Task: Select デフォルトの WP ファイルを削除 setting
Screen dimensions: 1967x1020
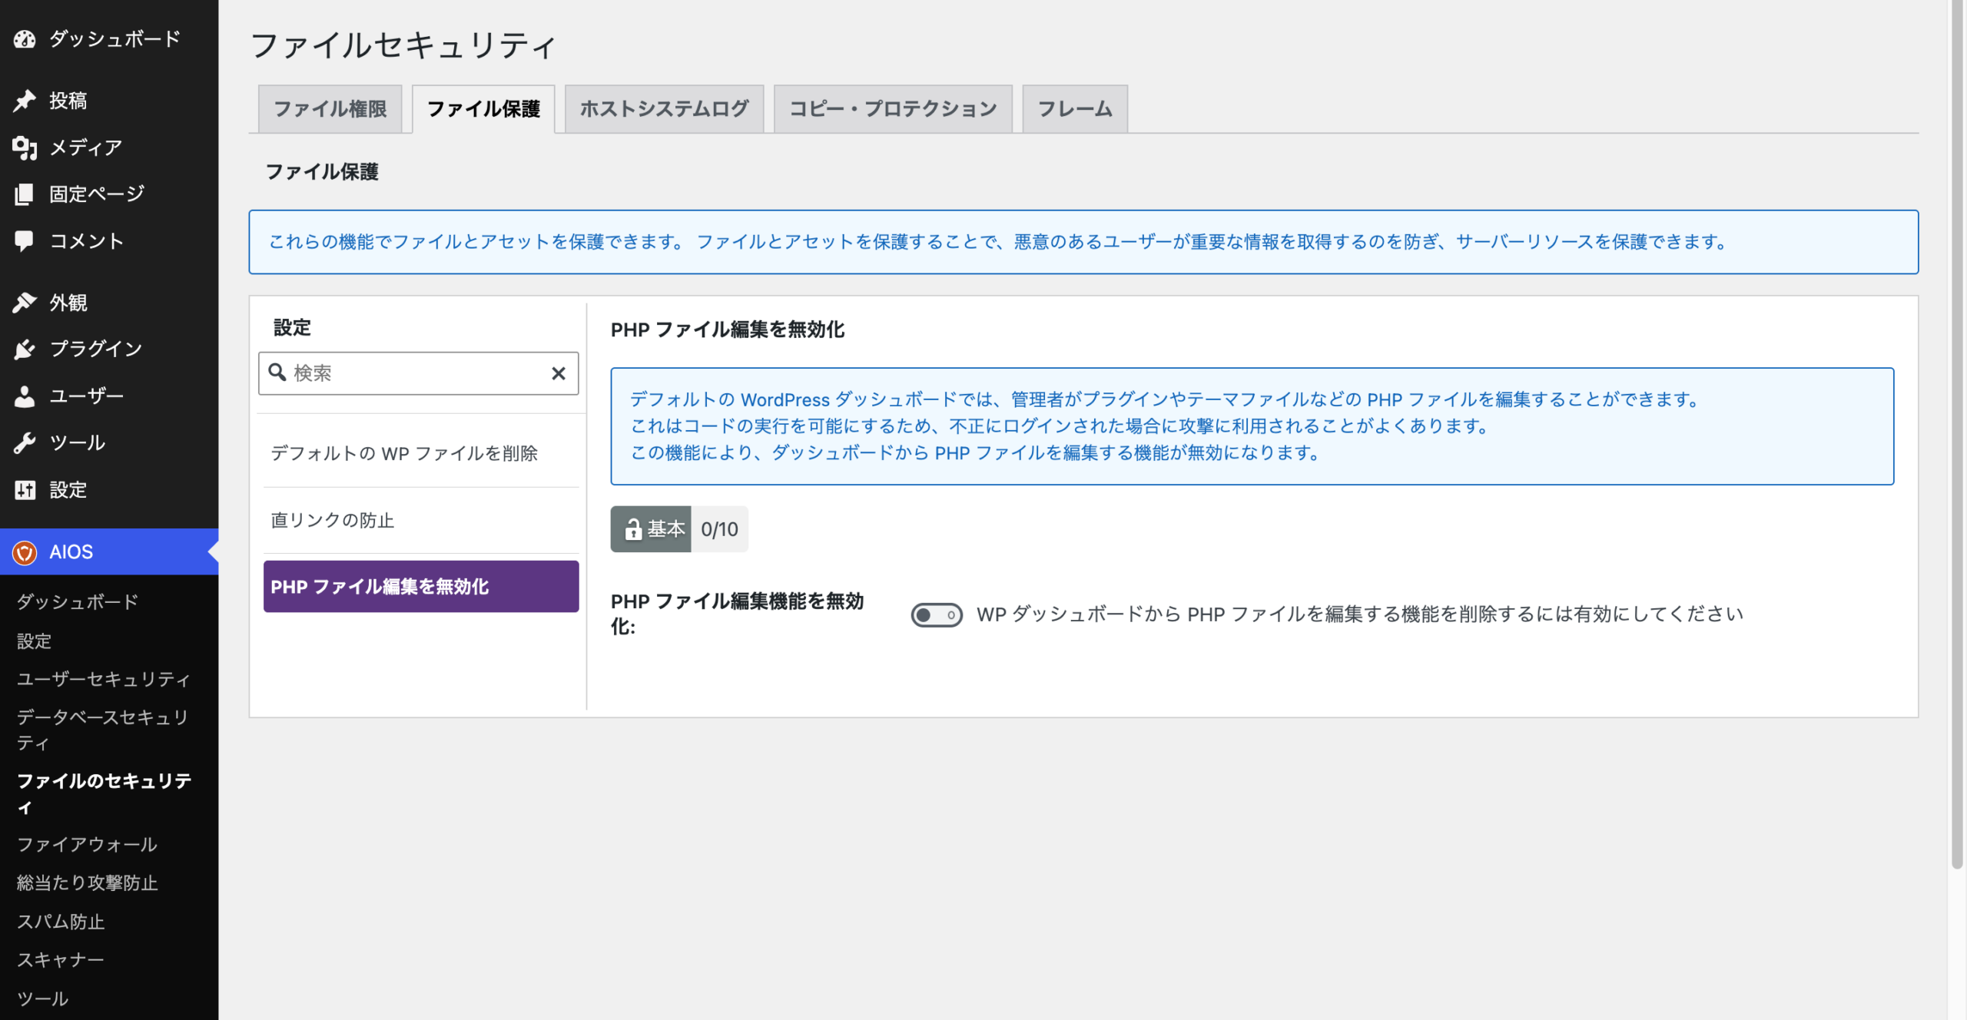Action: 421,453
